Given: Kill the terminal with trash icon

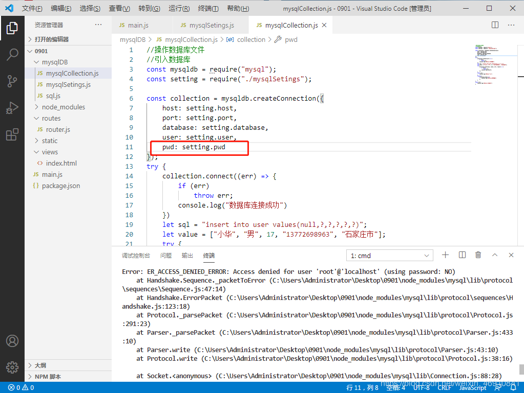Looking at the screenshot, I should point(478,255).
